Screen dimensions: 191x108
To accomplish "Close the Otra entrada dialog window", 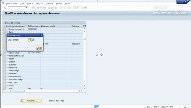I will 41,35.
